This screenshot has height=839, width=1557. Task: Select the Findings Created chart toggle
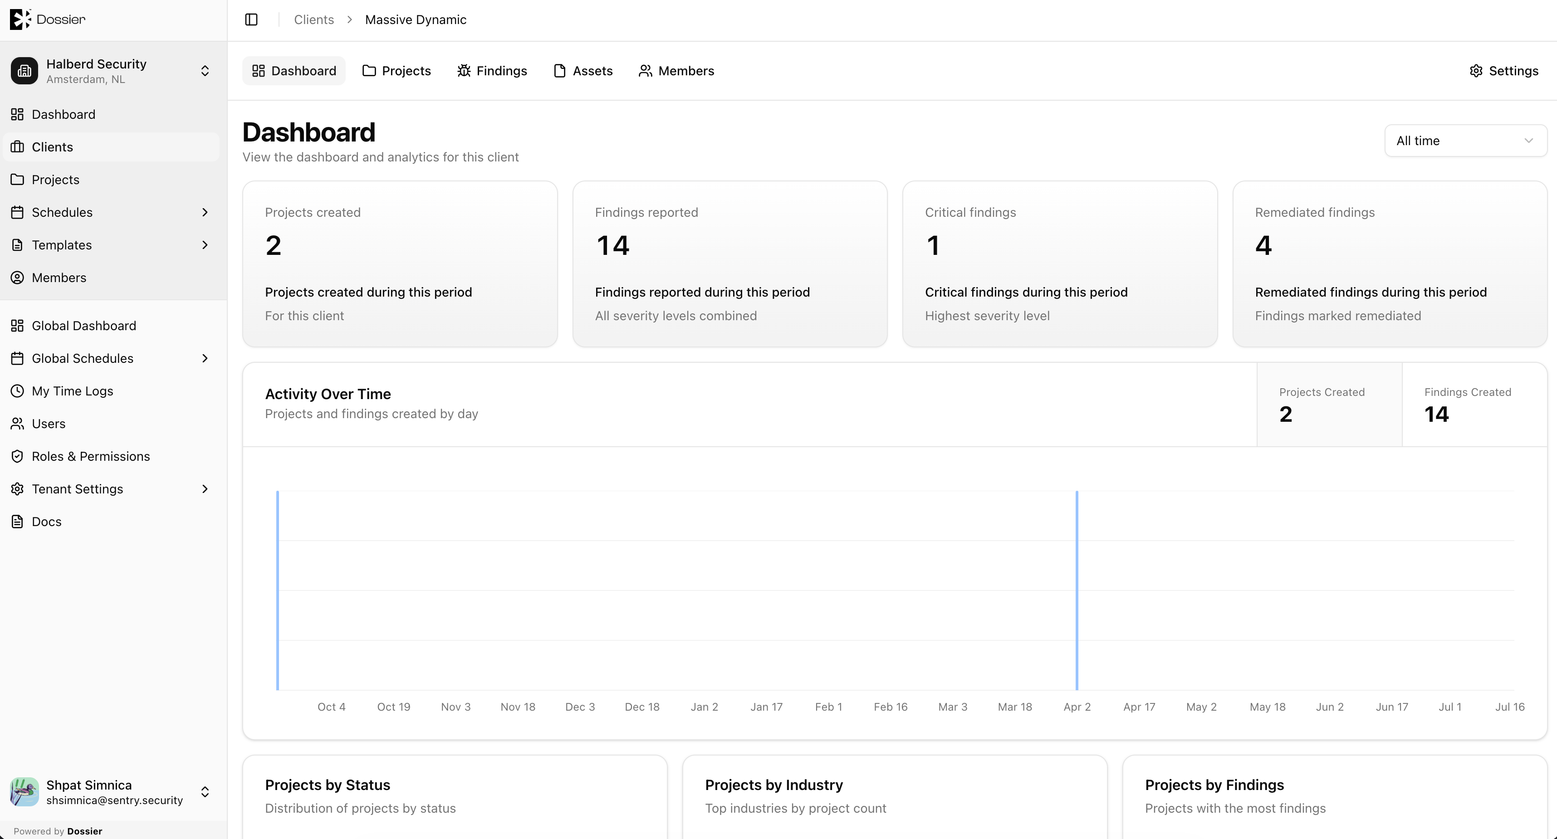[x=1474, y=405]
